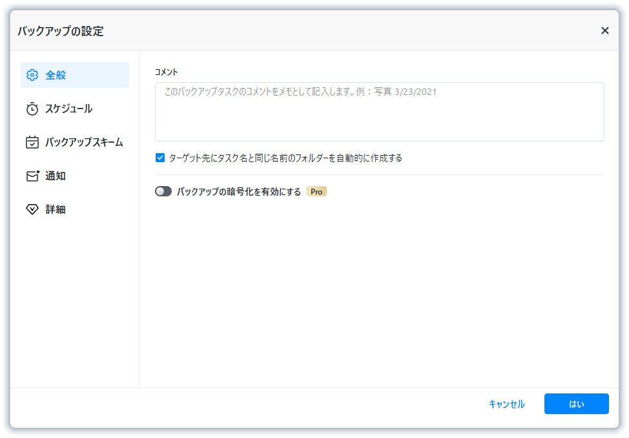Enable the バックアップの暗号化 toggle switch
Image resolution: width=629 pixels, height=438 pixels.
point(163,192)
